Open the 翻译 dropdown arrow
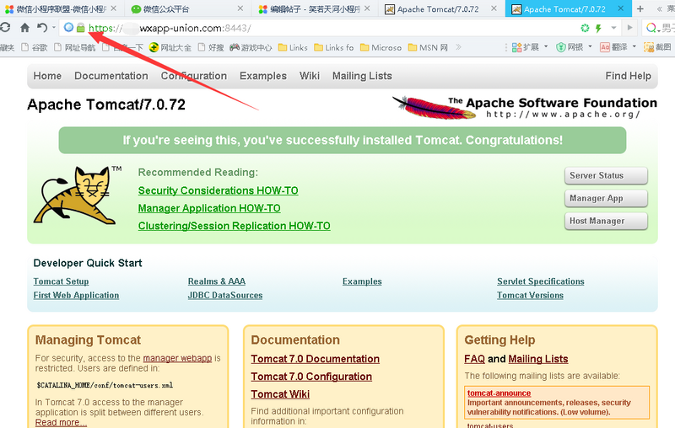The width and height of the screenshot is (675, 428). [x=634, y=46]
